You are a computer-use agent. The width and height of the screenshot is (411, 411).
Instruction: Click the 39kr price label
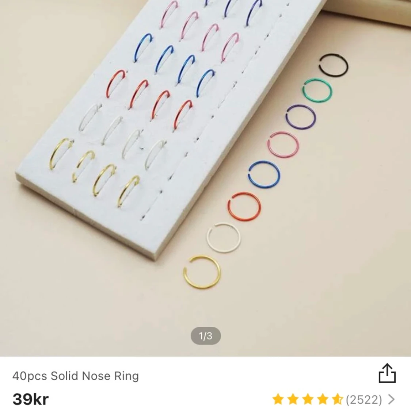pos(30,399)
